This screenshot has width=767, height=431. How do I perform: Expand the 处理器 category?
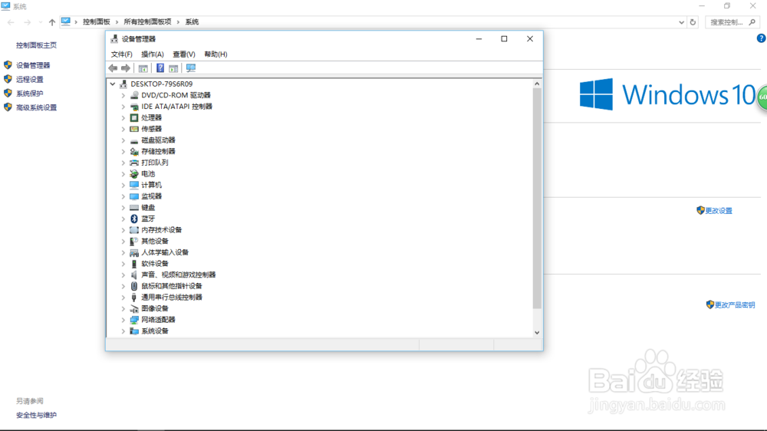(123, 118)
